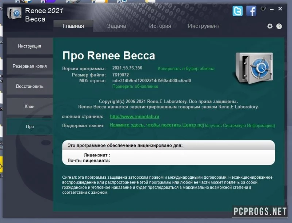292x223 pixels.
Task: Open the Facebook icon link
Action: tap(251, 11)
